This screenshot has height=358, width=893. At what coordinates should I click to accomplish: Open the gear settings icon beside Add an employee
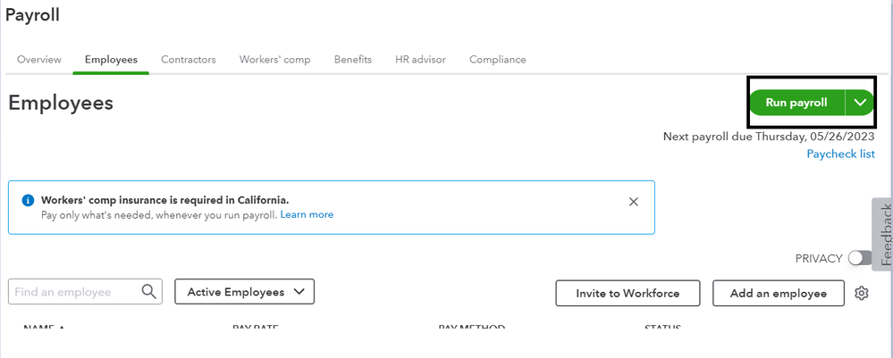pyautogui.click(x=862, y=293)
